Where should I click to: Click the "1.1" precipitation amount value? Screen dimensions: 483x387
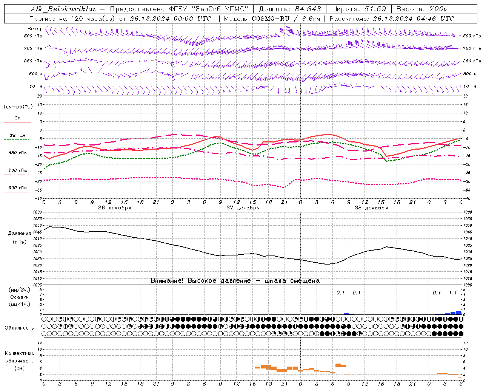coord(453,293)
